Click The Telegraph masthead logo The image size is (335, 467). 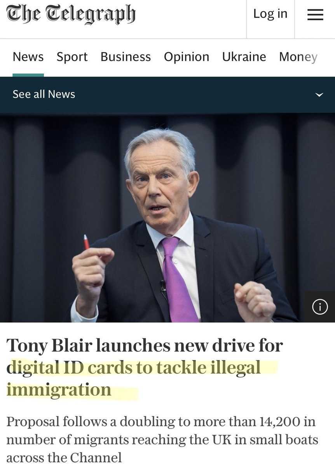(71, 15)
